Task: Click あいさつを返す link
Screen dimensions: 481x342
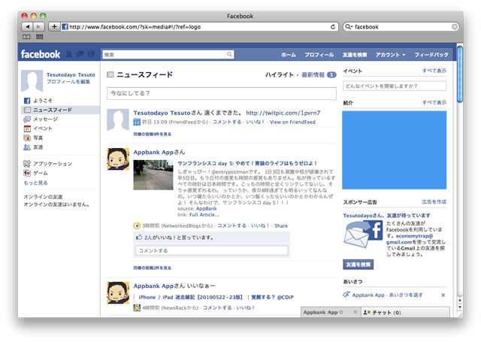Action: [406, 295]
